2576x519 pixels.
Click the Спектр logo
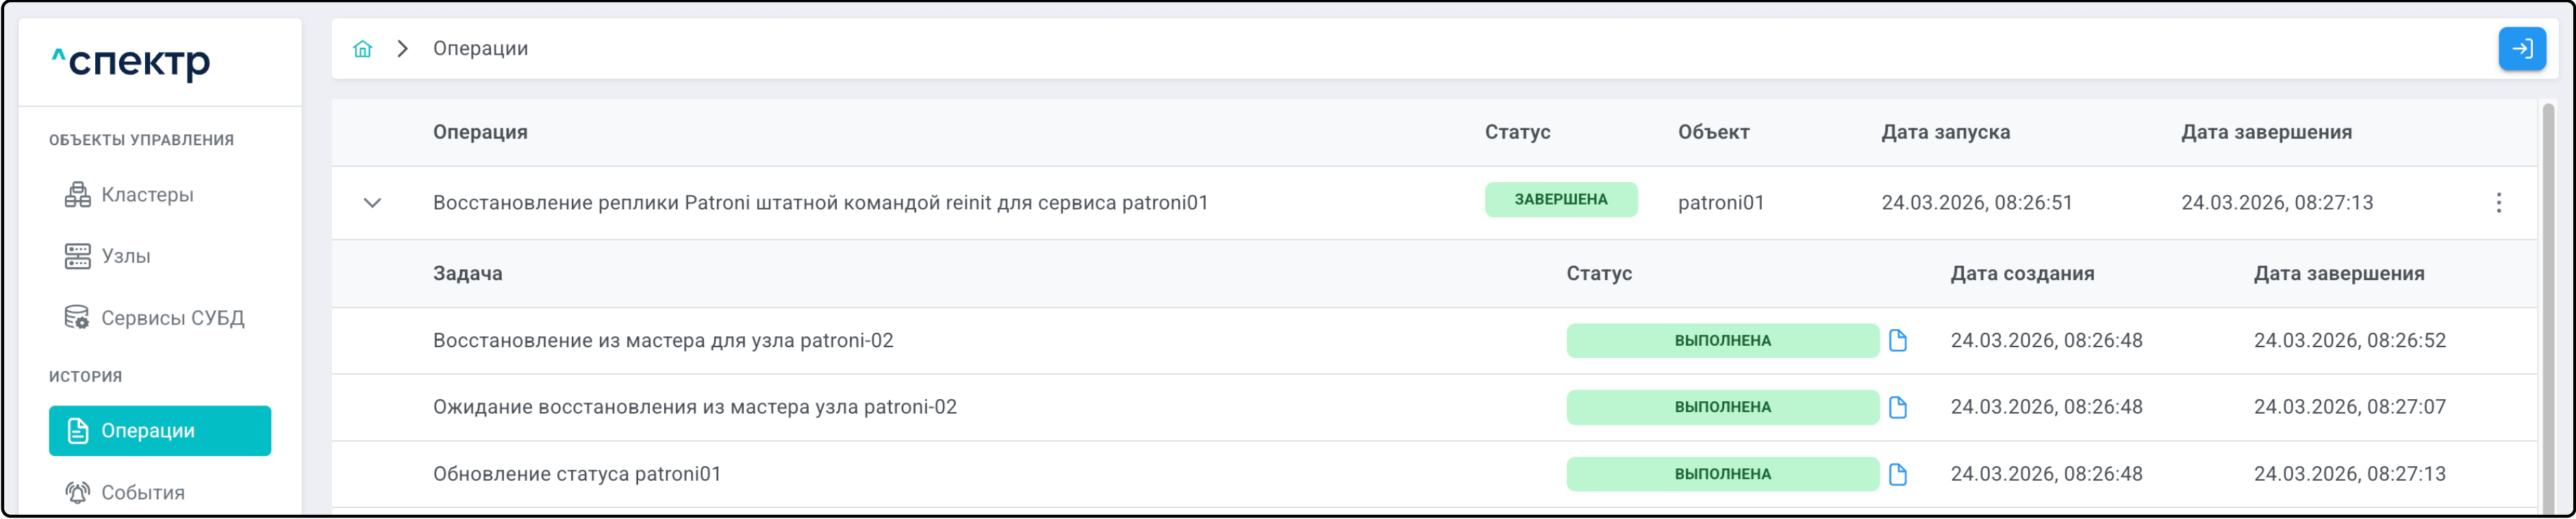point(131,63)
